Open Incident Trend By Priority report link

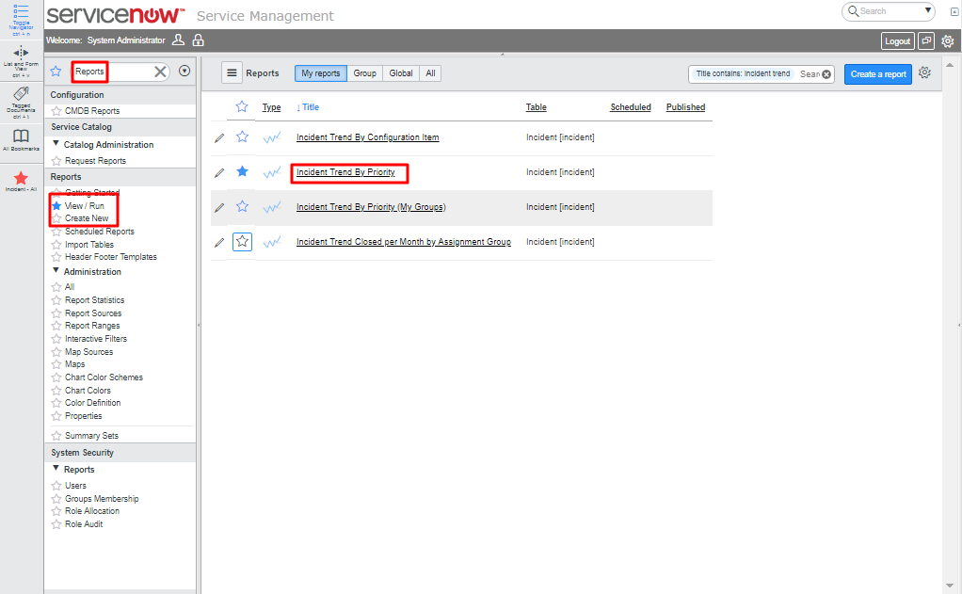[345, 172]
